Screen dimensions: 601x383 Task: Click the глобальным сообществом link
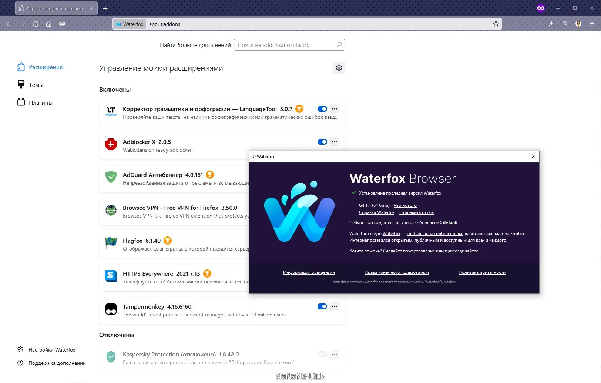(434, 234)
